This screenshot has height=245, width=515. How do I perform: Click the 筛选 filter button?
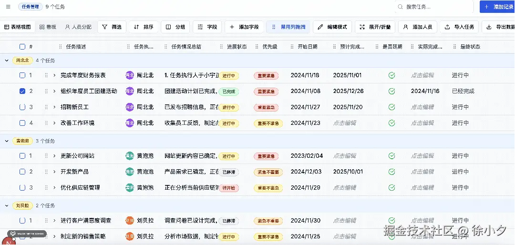pos(112,27)
